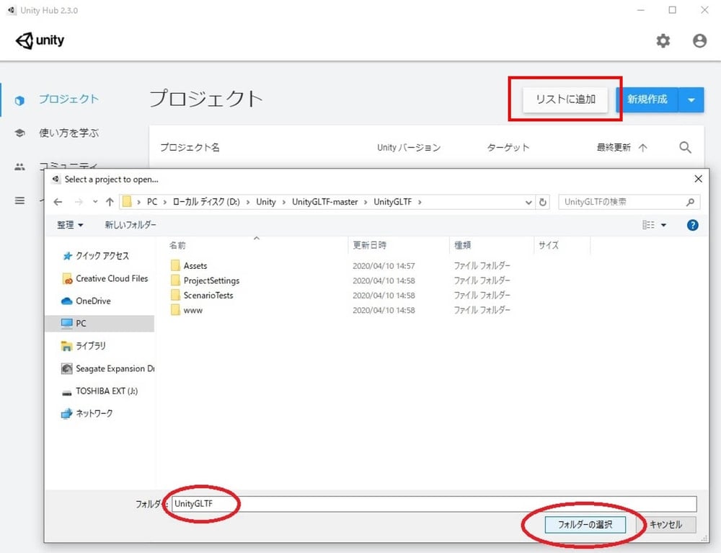
Task: Click the community people icon in sidebar
Action: (x=19, y=167)
